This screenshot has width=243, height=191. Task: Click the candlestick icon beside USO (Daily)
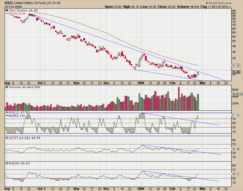point(7,10)
